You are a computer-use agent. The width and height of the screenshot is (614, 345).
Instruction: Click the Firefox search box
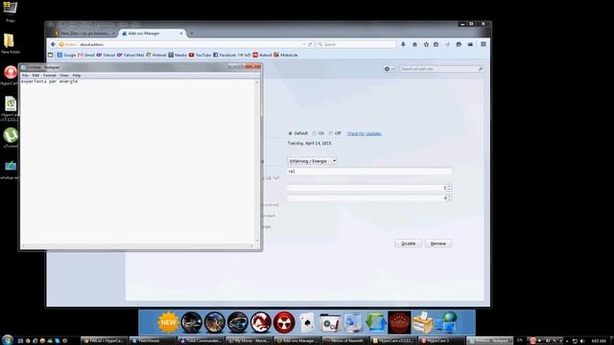(x=356, y=44)
